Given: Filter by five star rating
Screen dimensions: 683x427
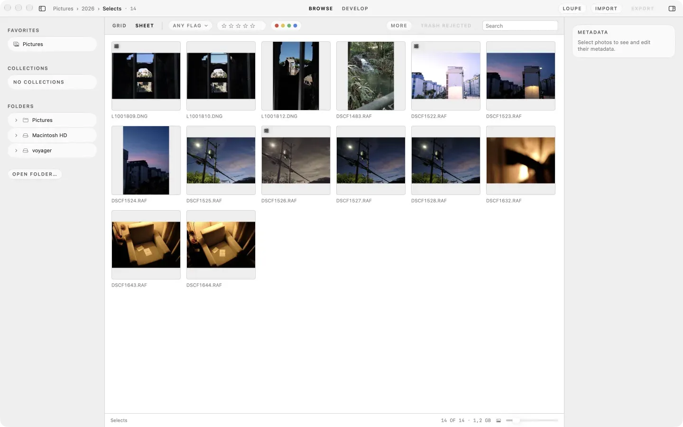Looking at the screenshot, I should [252, 26].
